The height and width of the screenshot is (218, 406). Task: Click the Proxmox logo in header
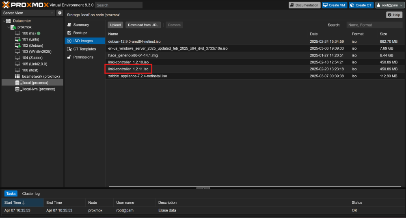point(25,4)
